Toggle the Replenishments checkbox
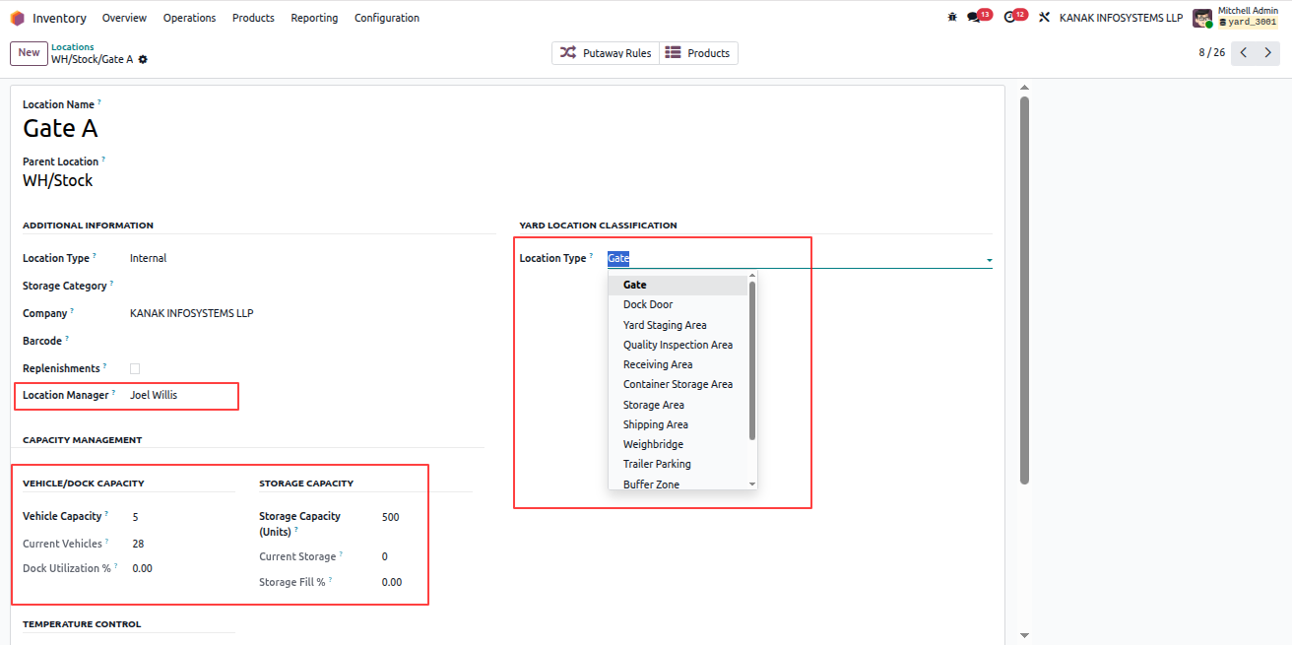 [135, 368]
